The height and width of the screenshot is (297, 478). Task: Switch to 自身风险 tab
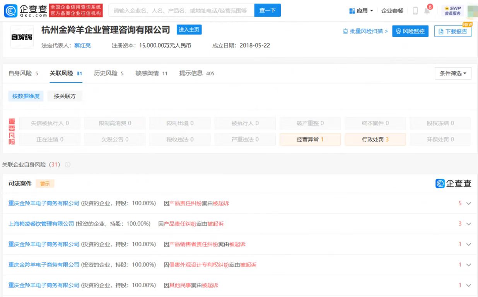[23, 73]
